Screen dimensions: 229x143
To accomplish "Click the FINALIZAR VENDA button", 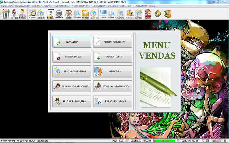I will click(x=112, y=57).
